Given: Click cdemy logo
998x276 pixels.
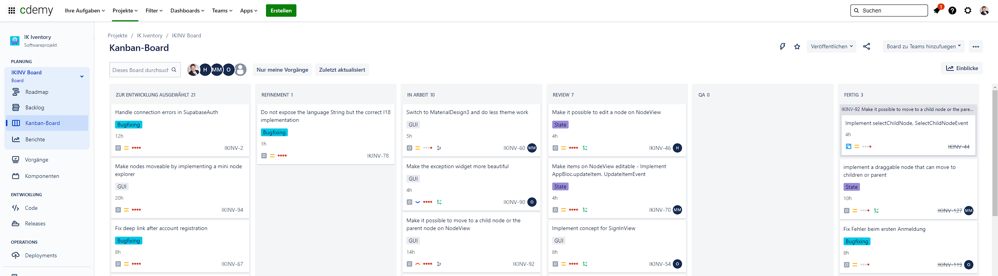Looking at the screenshot, I should point(36,10).
